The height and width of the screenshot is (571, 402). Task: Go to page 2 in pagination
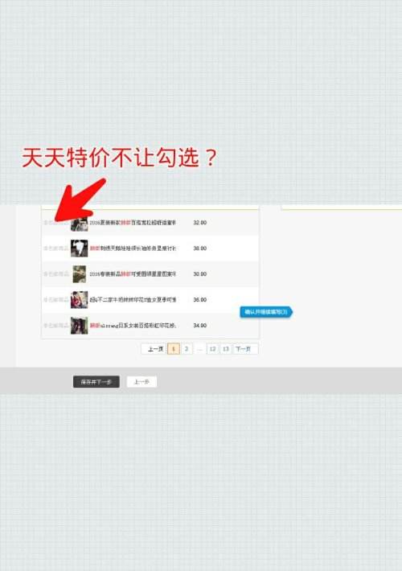(x=187, y=349)
